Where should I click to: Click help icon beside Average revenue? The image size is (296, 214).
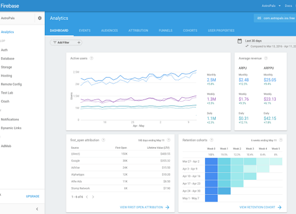click(x=266, y=58)
